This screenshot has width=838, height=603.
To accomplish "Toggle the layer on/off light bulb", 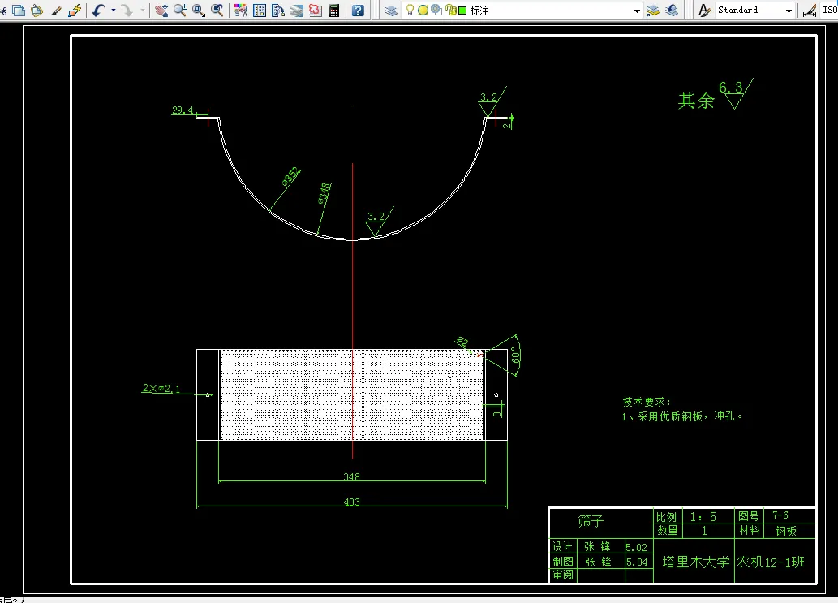I will tap(410, 11).
